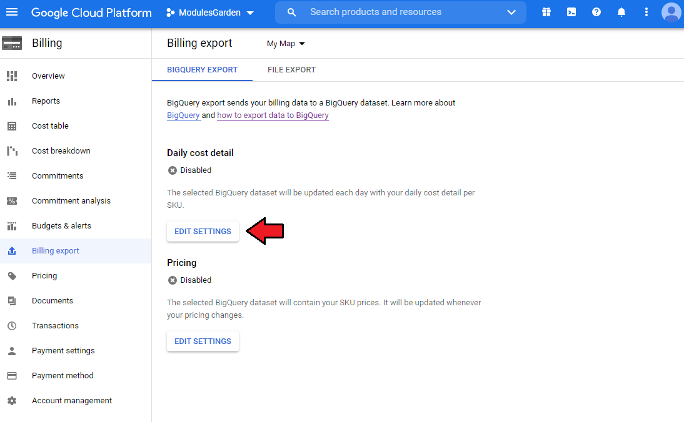Click the Reports bar chart icon
Viewport: 684px width, 422px height.
pos(12,102)
